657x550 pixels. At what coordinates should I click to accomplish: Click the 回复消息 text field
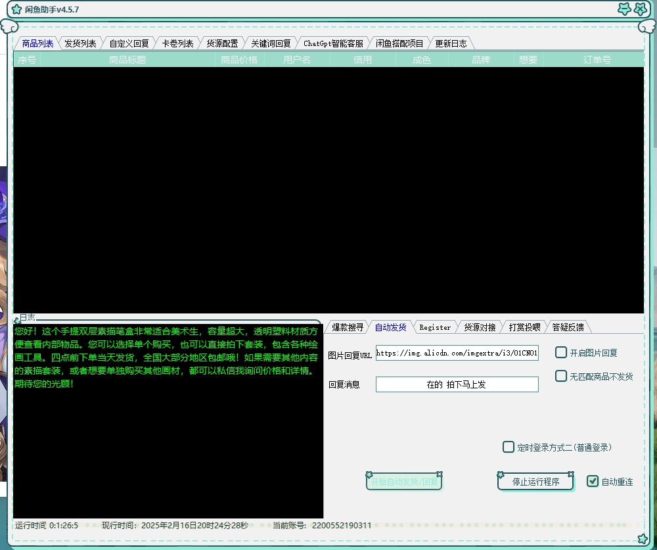(x=457, y=384)
